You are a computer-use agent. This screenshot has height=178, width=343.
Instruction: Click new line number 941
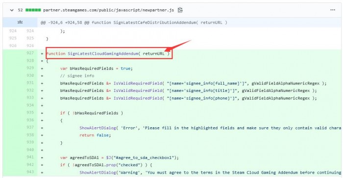click(x=30, y=157)
